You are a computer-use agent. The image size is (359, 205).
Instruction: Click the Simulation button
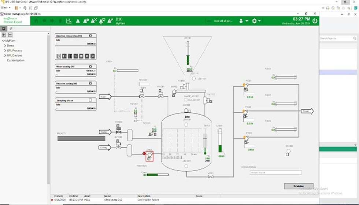click(x=299, y=186)
